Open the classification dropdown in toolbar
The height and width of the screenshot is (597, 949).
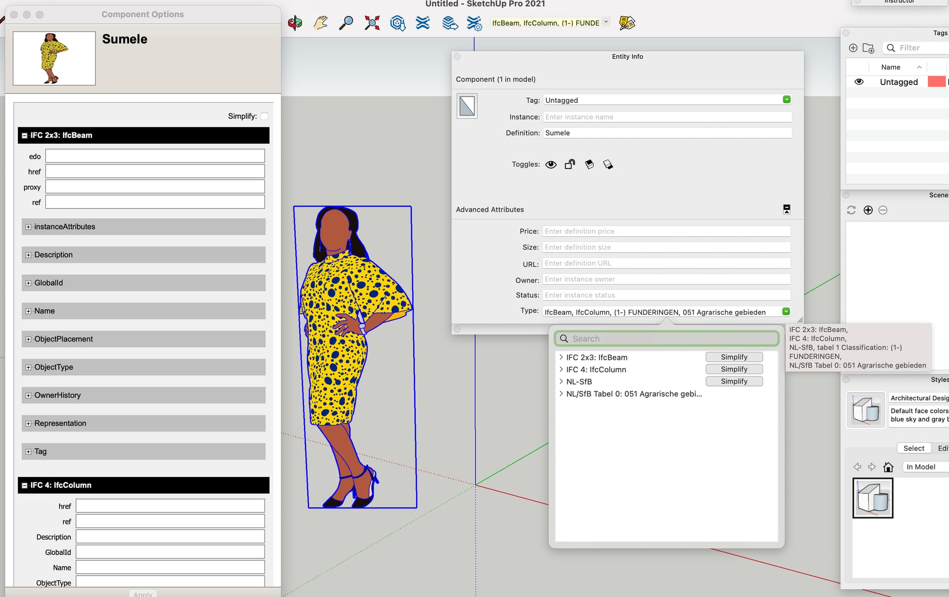click(x=606, y=22)
